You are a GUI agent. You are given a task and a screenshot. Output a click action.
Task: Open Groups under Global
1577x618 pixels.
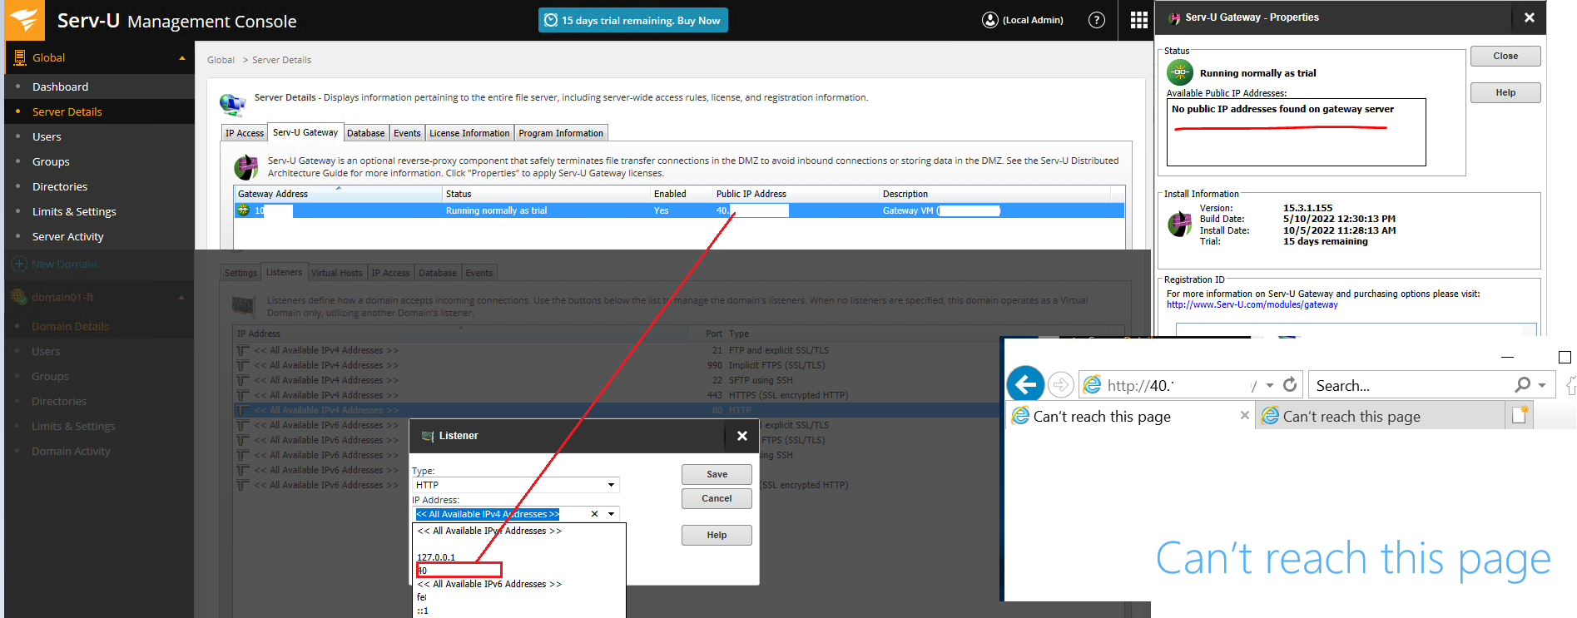[x=51, y=161]
